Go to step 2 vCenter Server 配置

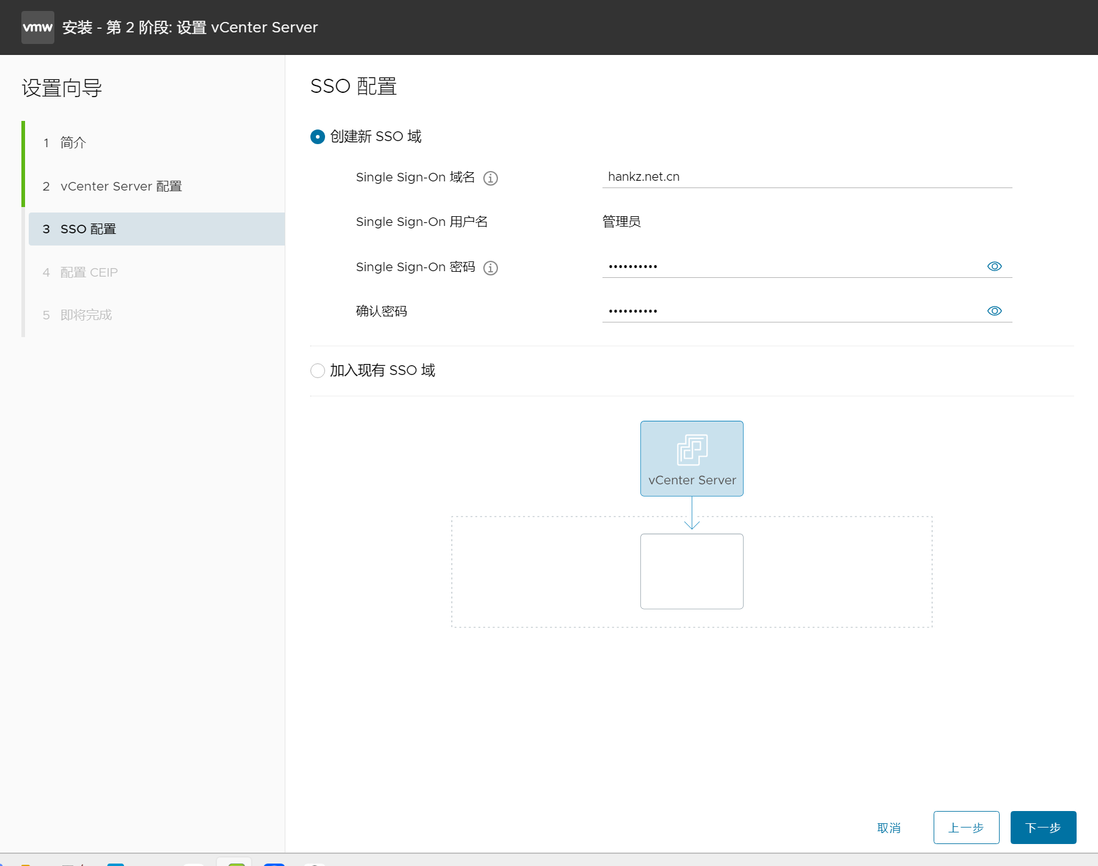coord(156,186)
